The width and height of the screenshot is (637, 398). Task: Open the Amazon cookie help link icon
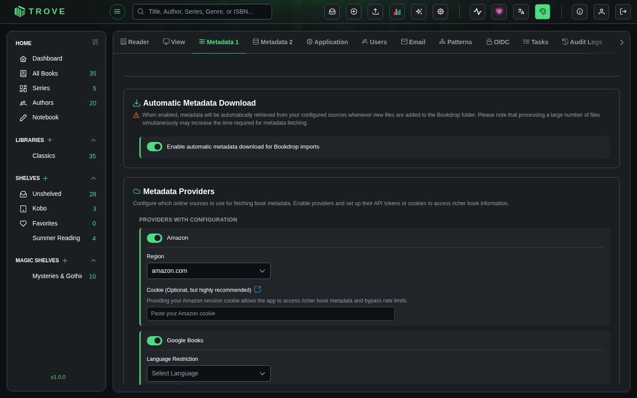click(x=257, y=289)
